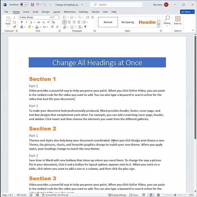
Task: Center align the paragraph
Action: coord(69,22)
